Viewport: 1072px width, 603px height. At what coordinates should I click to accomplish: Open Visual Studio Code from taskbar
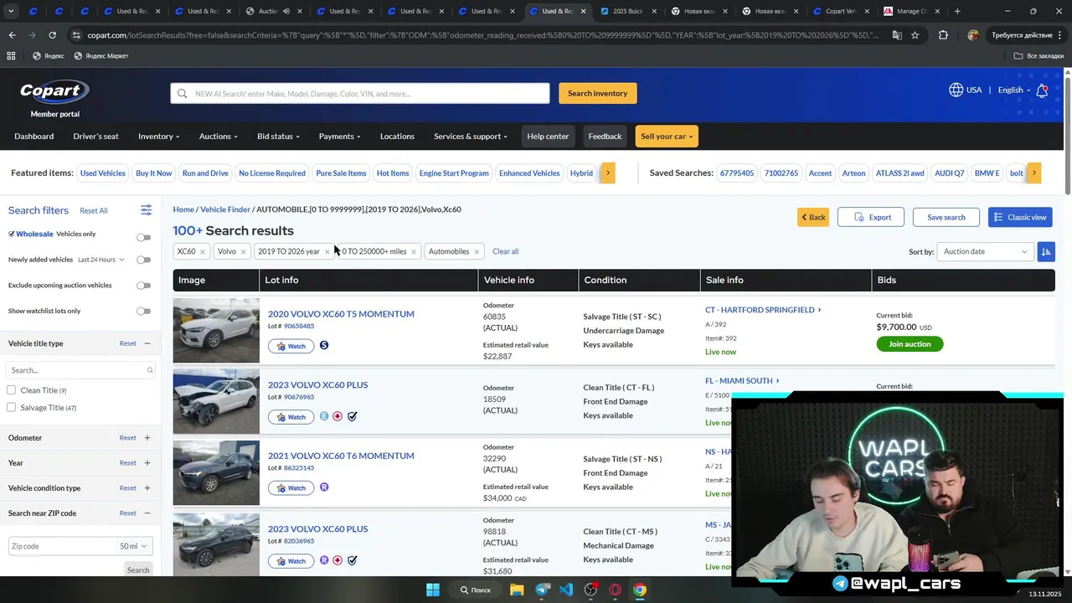click(566, 590)
